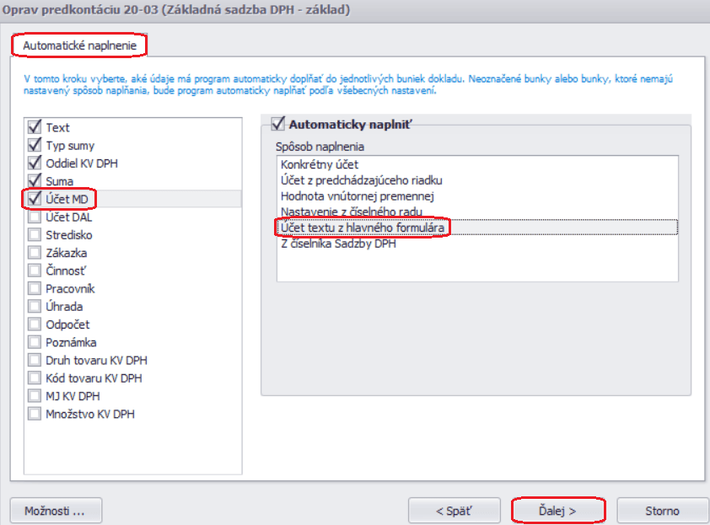Select Konkrétny účet fill method
The width and height of the screenshot is (710, 525).
coord(320,165)
